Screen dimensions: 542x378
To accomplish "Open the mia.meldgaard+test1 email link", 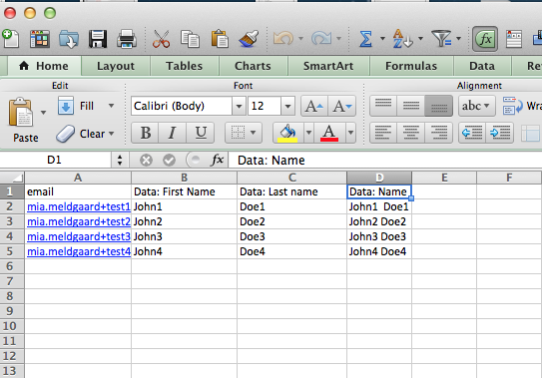I will click(79, 206).
